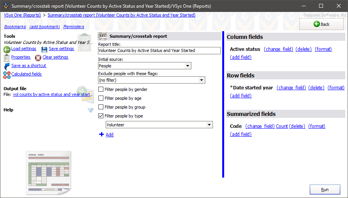Click the Properties clipboard icon
The height and width of the screenshot is (198, 348).
point(7,58)
